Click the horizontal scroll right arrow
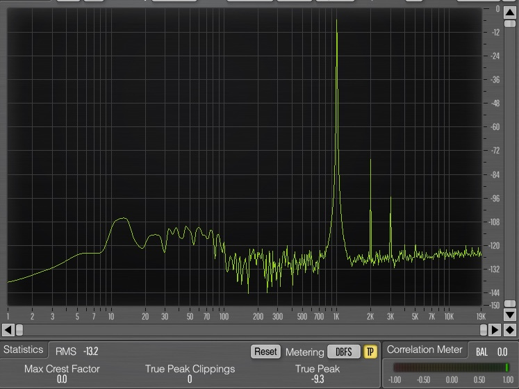The width and height of the screenshot is (519, 389). tap(495, 329)
